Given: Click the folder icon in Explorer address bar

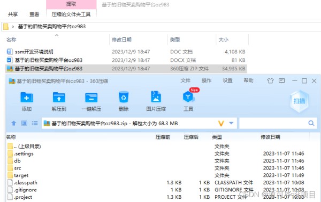Looking at the screenshot, I should point(6,26).
